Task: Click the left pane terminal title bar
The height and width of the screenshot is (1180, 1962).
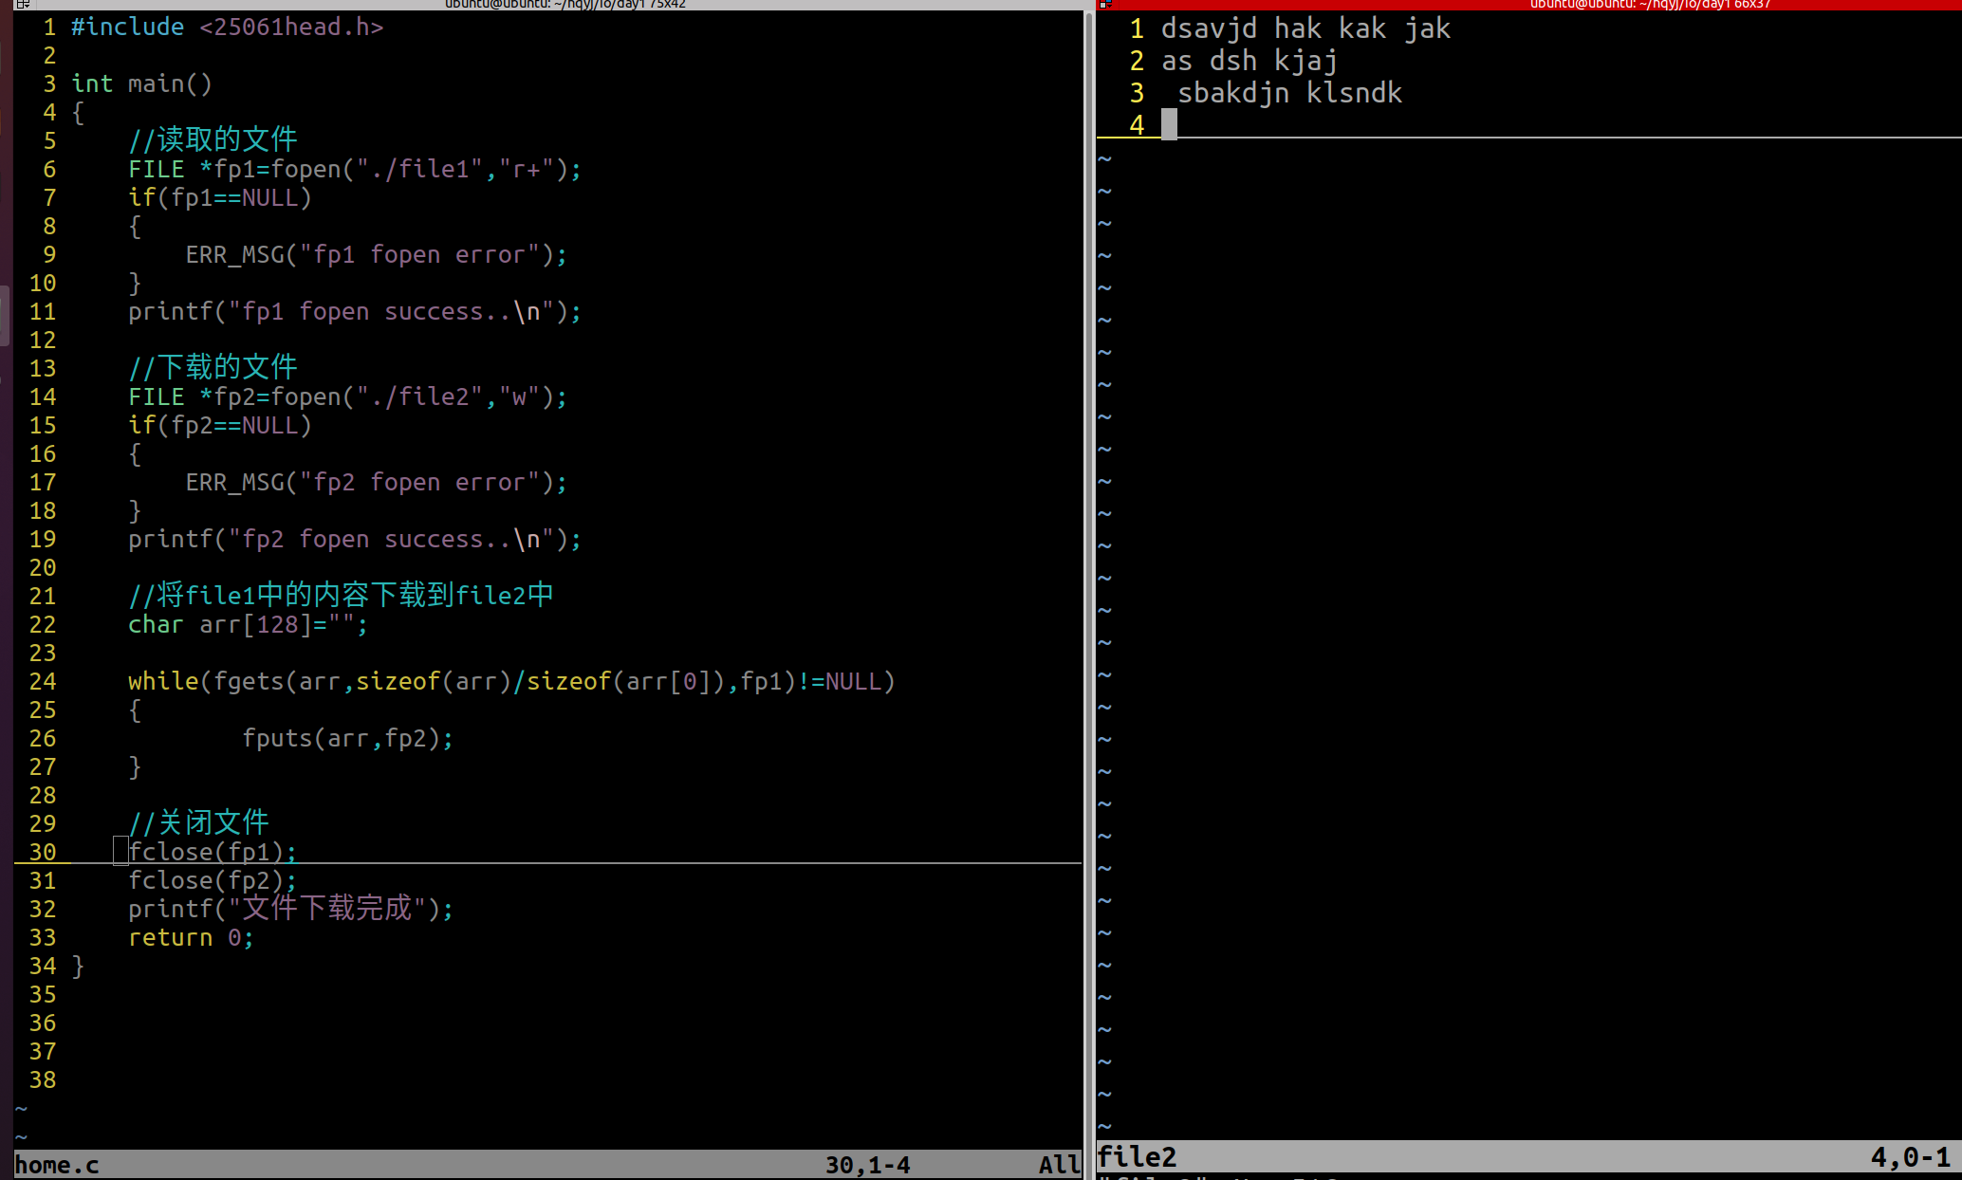Action: tap(565, 4)
